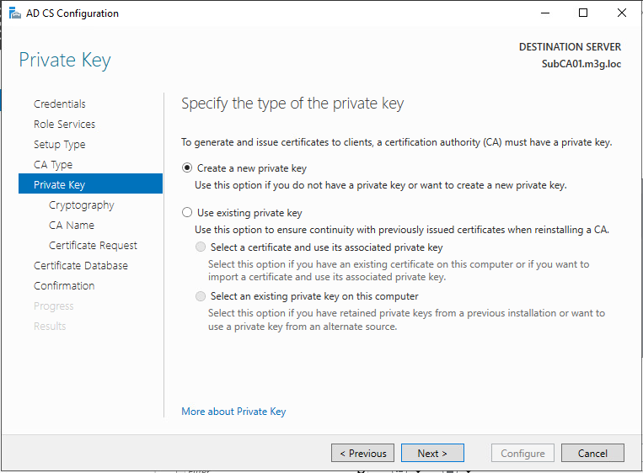643x473 pixels.
Task: Open the Credentials step
Action: 60,104
